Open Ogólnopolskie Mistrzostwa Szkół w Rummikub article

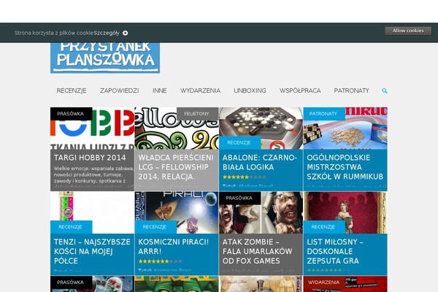coord(345,167)
